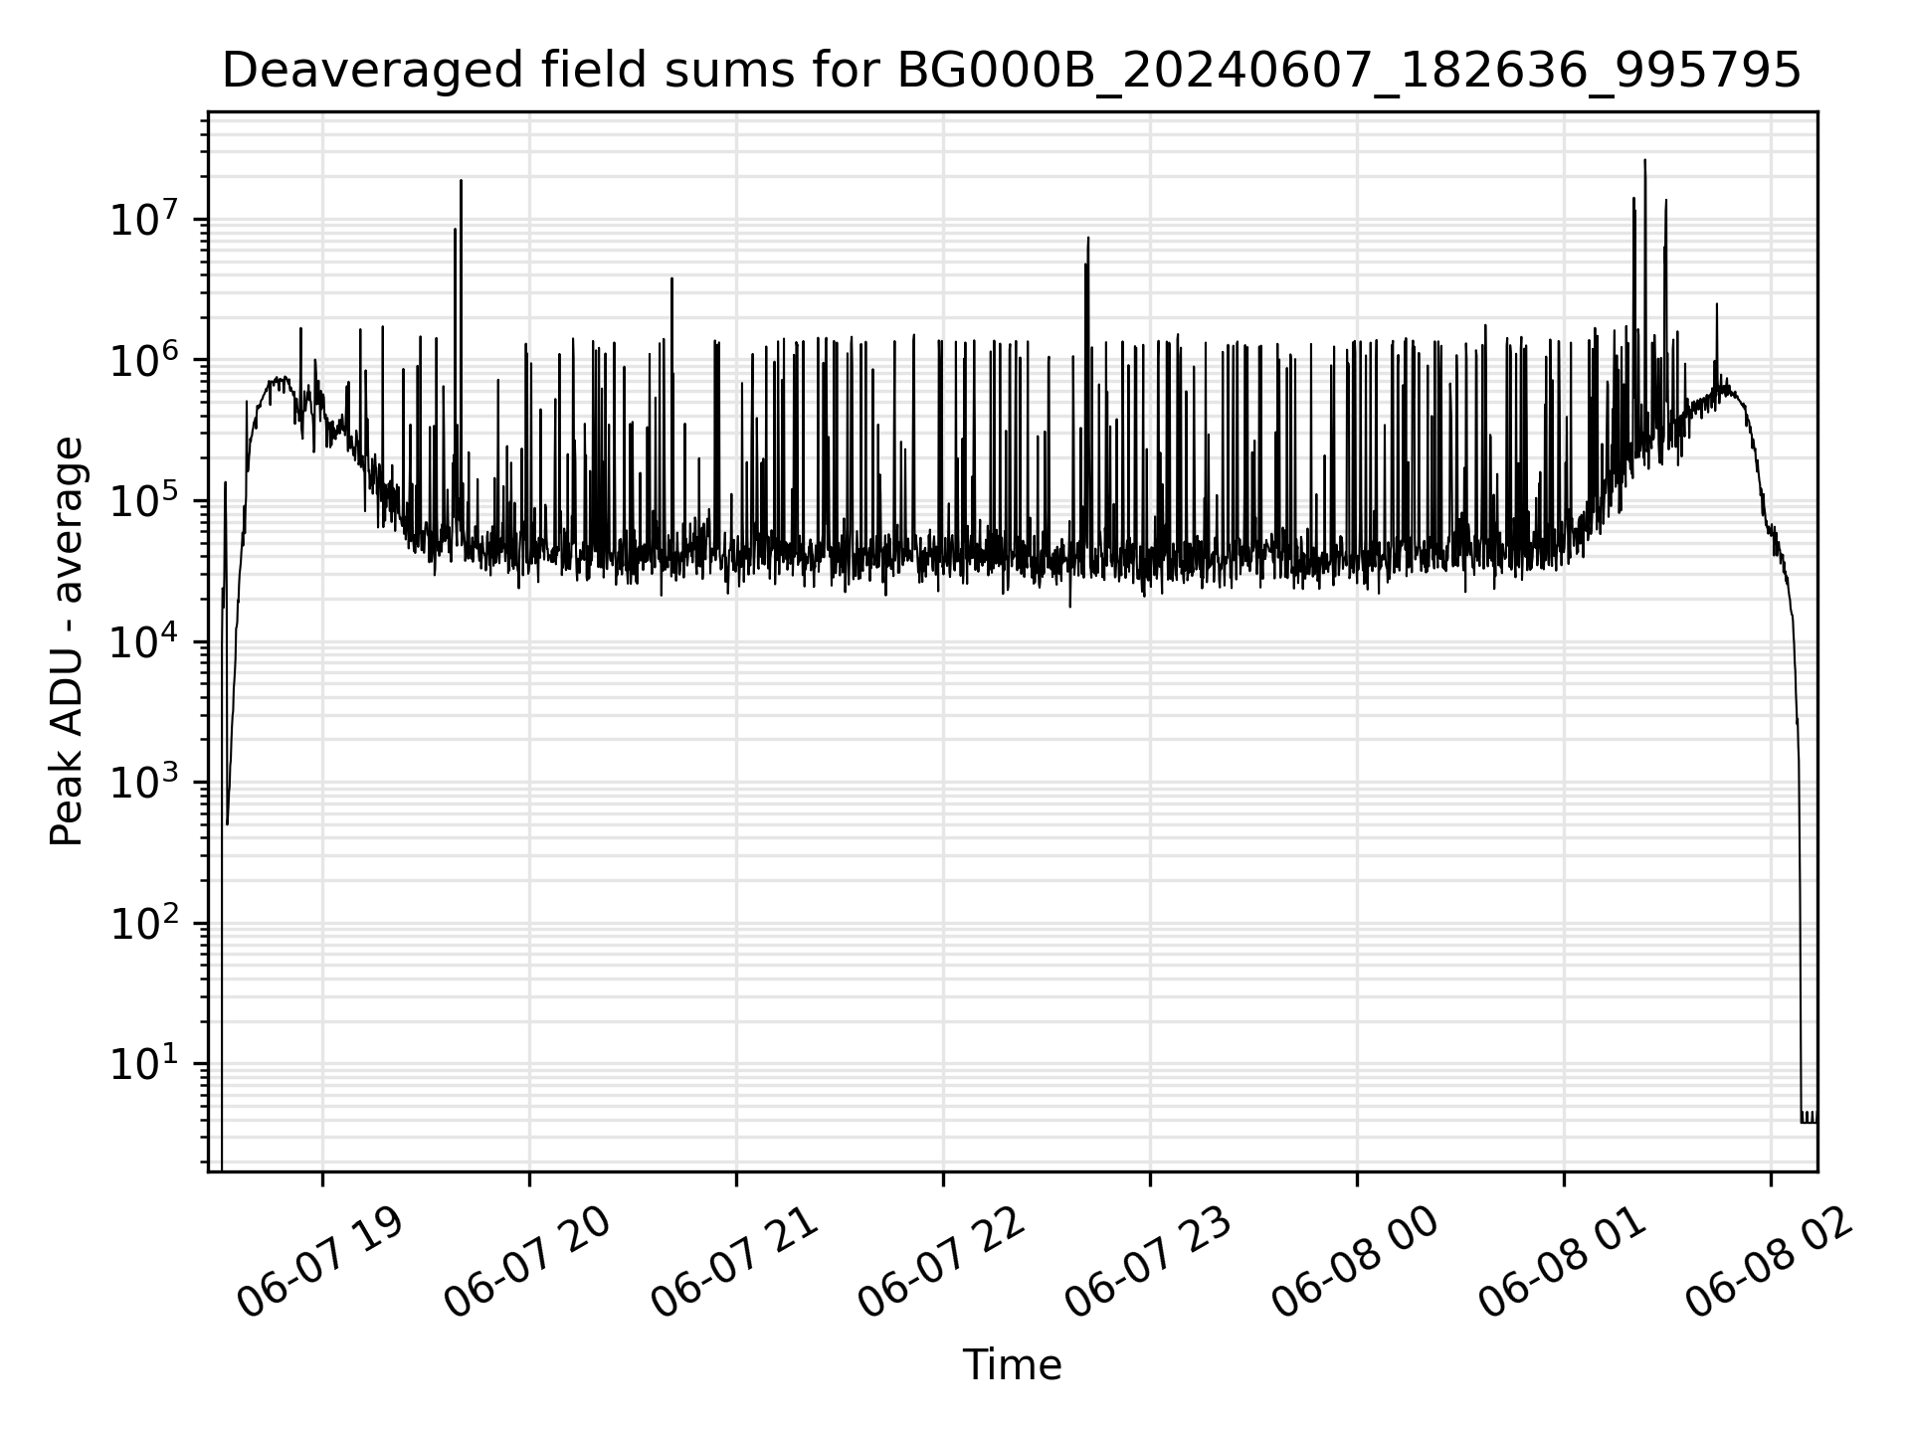1910x1432 pixels.
Task: Click the x tick label '06-07 19'
Action: coord(320,1262)
